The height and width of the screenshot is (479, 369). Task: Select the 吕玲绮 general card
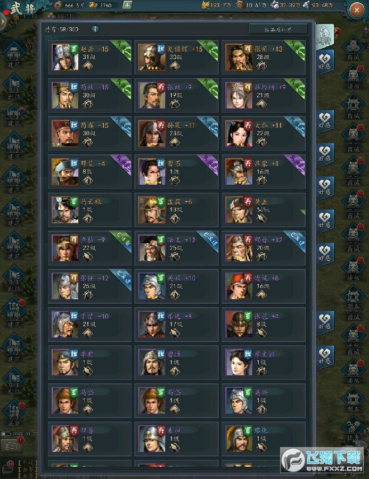pos(263,95)
